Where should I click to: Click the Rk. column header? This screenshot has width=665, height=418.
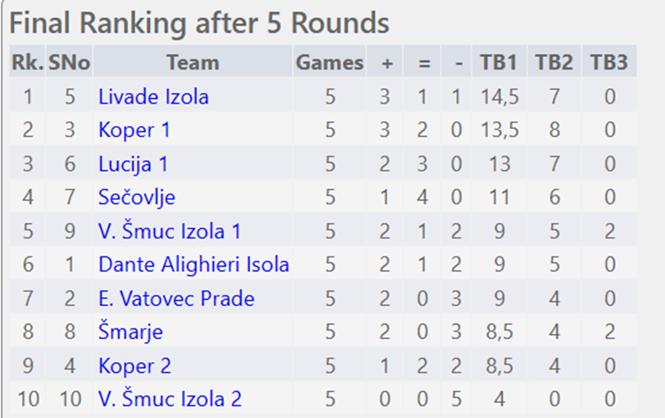(27, 62)
